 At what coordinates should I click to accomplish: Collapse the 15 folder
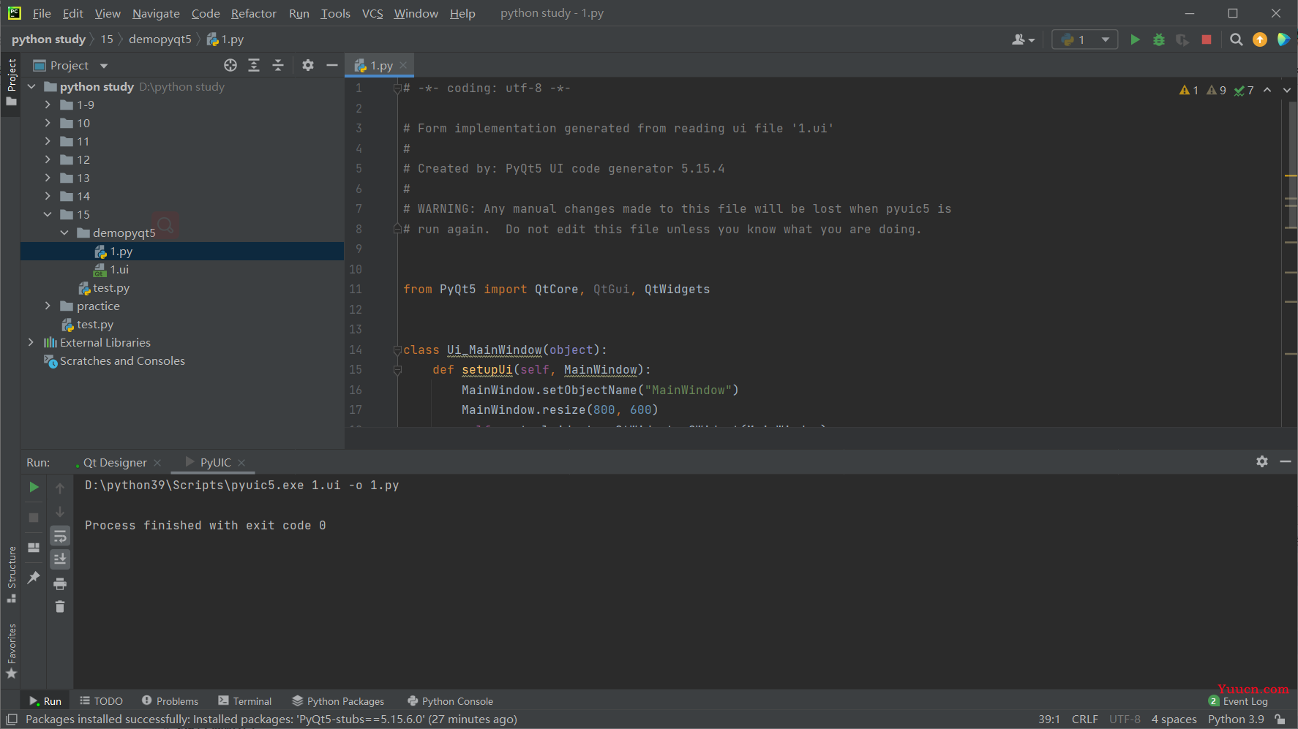click(48, 214)
